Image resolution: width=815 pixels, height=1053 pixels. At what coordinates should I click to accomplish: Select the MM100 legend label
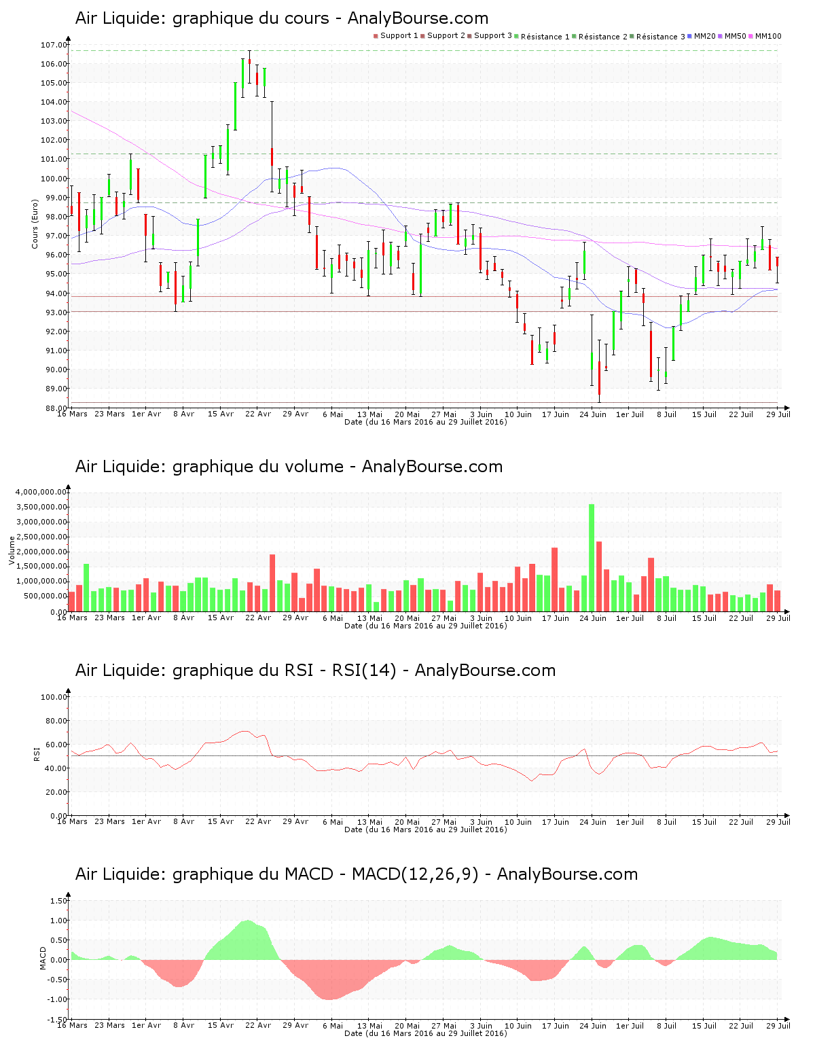[x=768, y=36]
